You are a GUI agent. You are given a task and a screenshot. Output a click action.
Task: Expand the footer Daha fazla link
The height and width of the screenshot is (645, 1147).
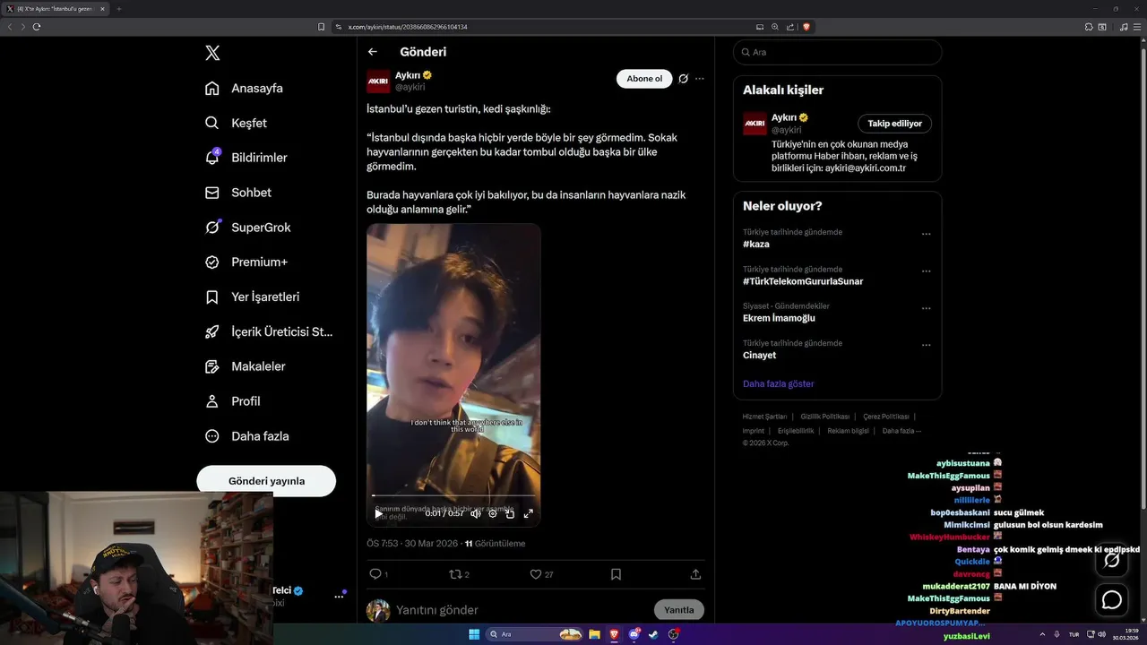(901, 431)
